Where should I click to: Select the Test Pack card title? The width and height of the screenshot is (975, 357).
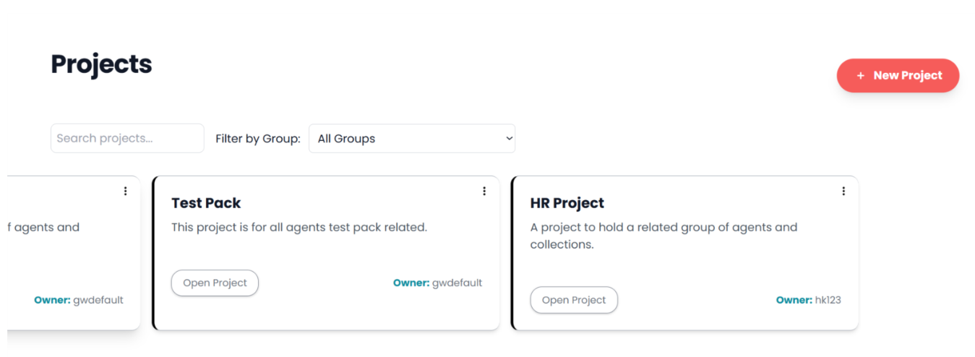[206, 203]
